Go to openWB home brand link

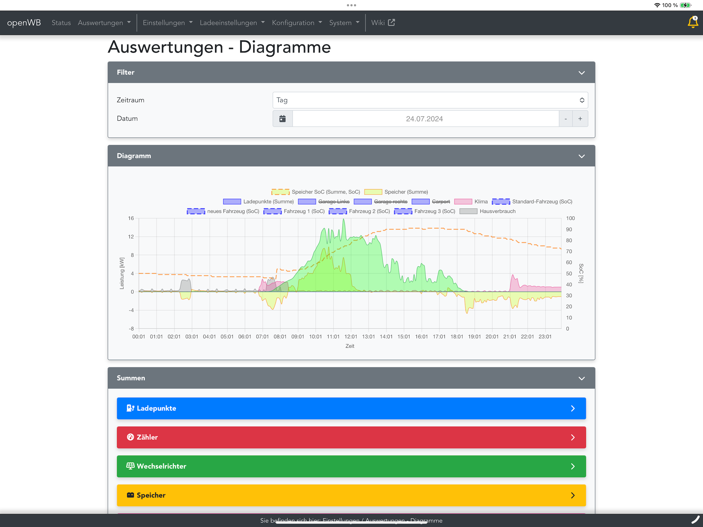click(x=24, y=22)
